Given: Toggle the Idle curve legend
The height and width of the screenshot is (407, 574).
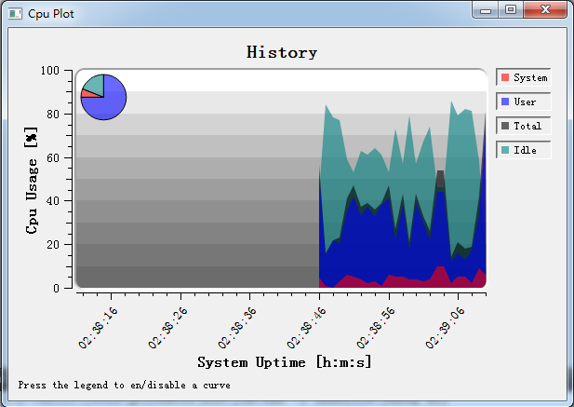Looking at the screenshot, I should (524, 150).
